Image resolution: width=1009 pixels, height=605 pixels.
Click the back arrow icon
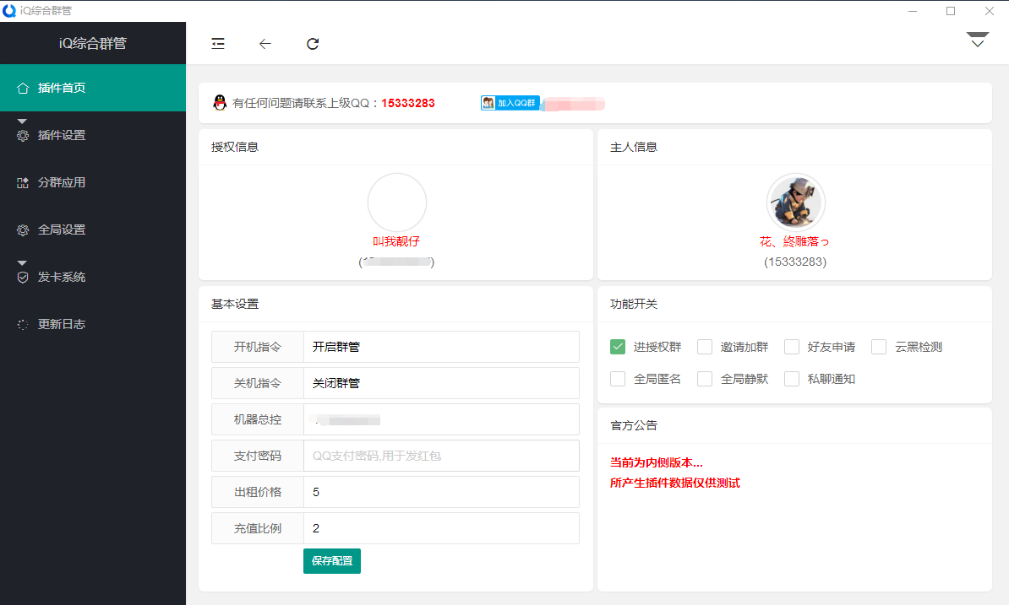[265, 44]
